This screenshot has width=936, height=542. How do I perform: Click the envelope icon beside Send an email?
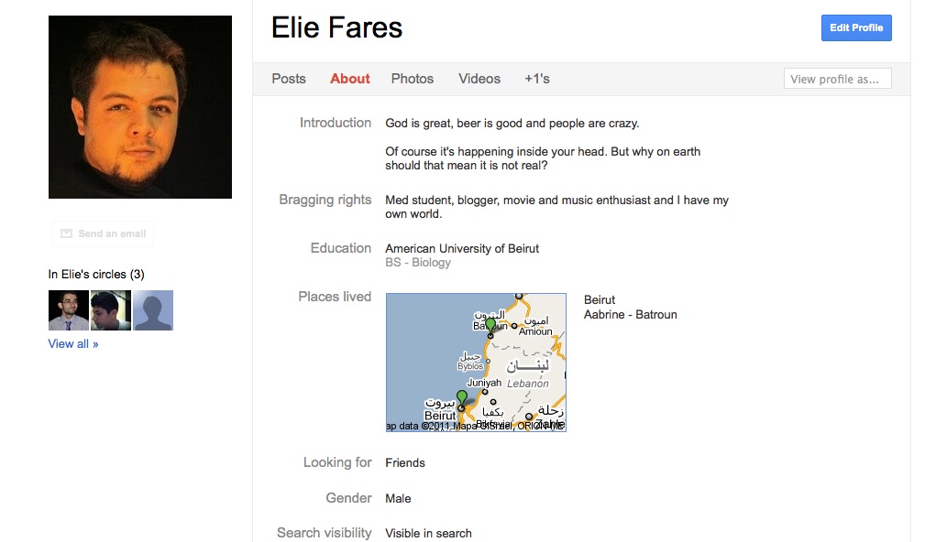point(66,234)
